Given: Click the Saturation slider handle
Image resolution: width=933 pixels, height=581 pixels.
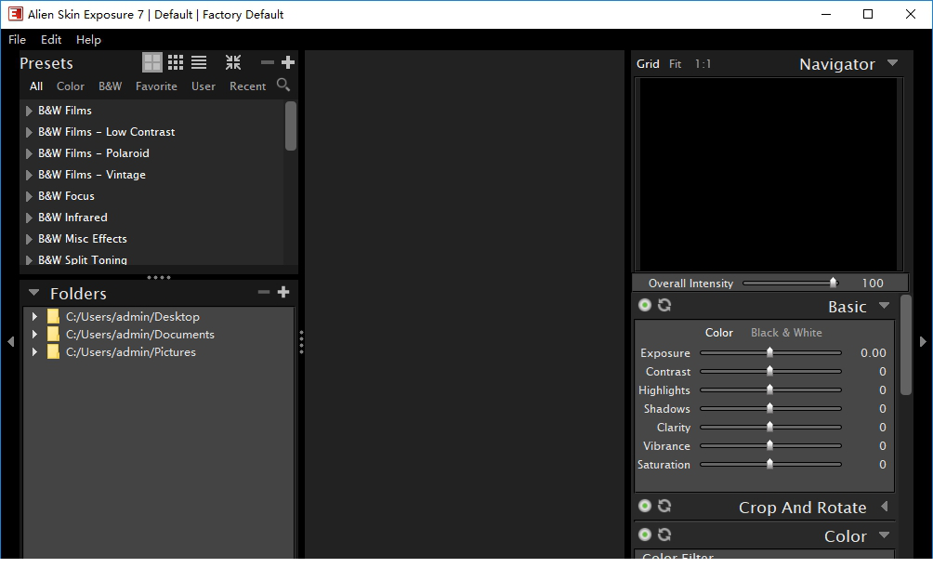Looking at the screenshot, I should (x=769, y=464).
